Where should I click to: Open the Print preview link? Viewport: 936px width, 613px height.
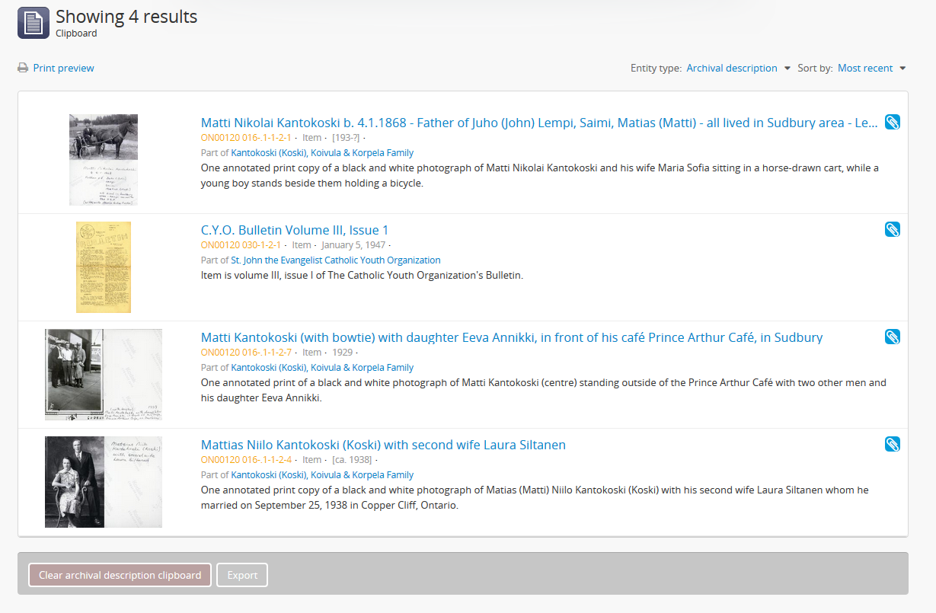(63, 69)
